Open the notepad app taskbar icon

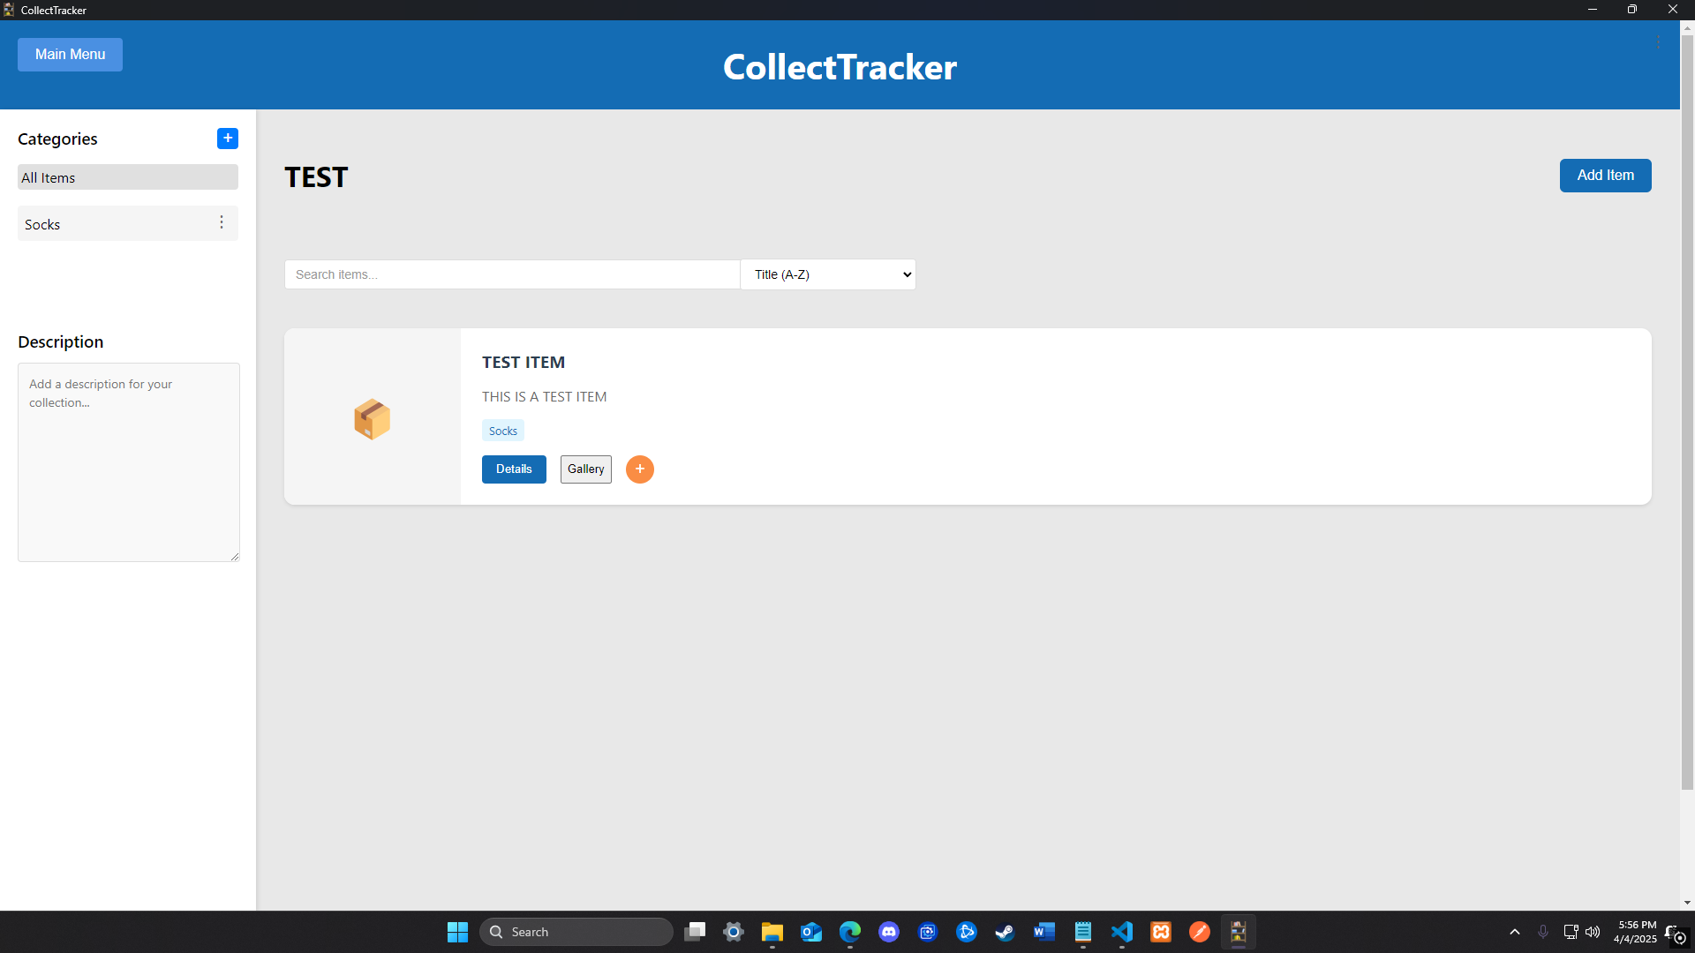(1083, 932)
